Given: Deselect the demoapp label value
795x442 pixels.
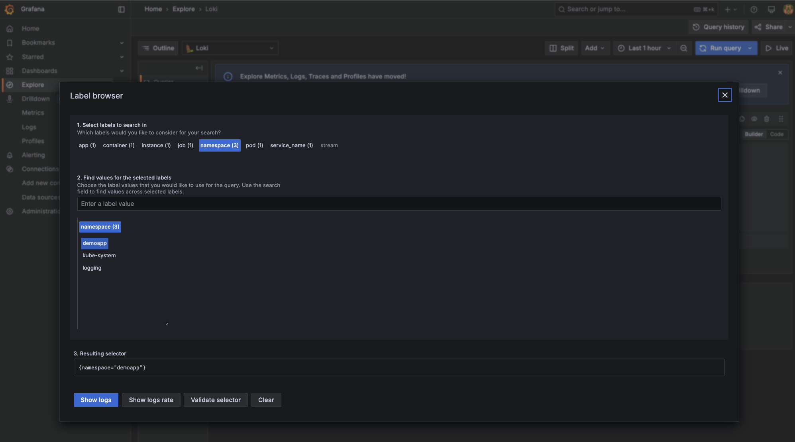Looking at the screenshot, I should [94, 243].
